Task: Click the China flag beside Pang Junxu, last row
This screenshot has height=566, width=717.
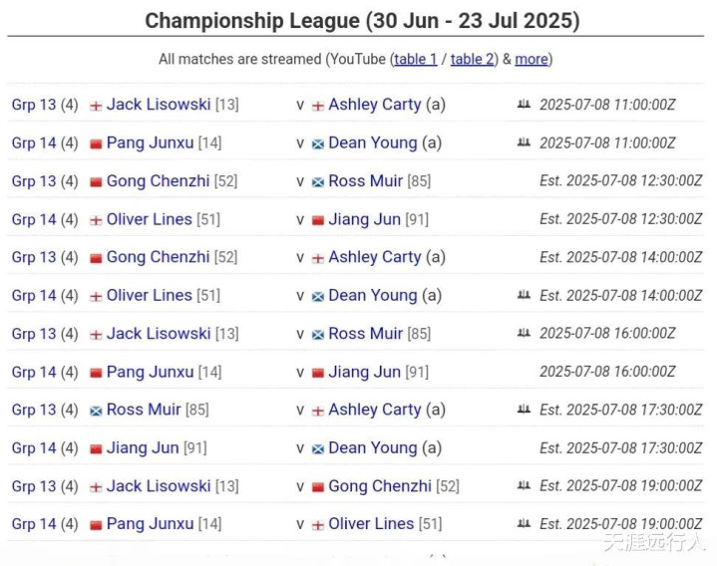Action: point(96,525)
